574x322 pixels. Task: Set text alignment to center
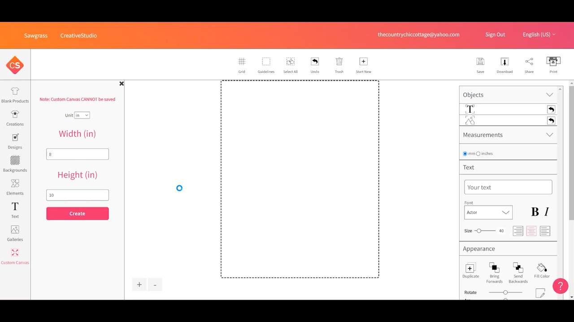pos(531,231)
